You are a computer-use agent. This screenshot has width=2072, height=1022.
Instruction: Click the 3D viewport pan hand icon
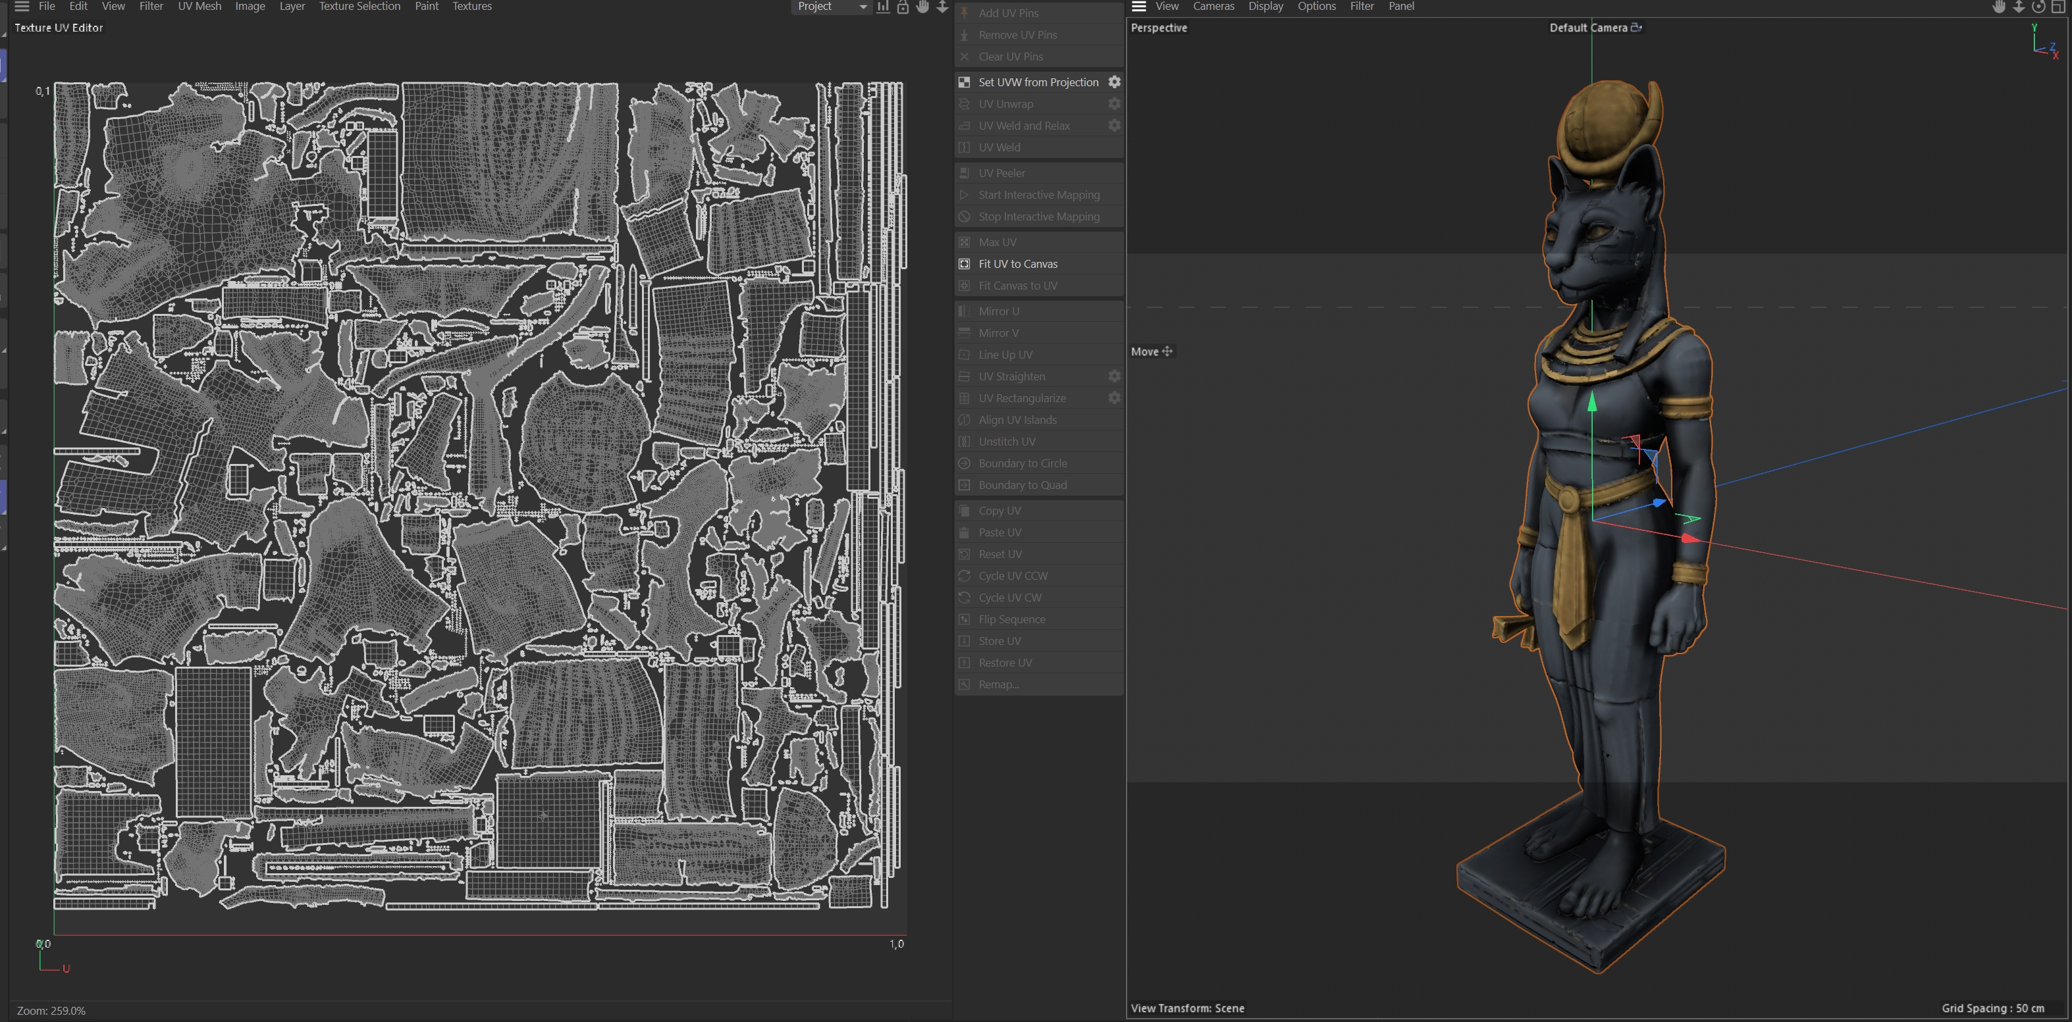pos(1999,7)
